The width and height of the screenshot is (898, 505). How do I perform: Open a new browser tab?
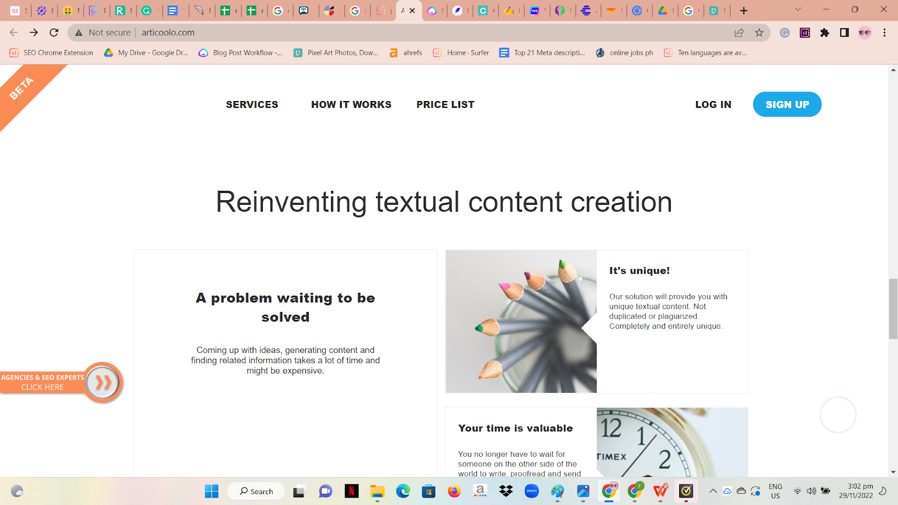[744, 11]
